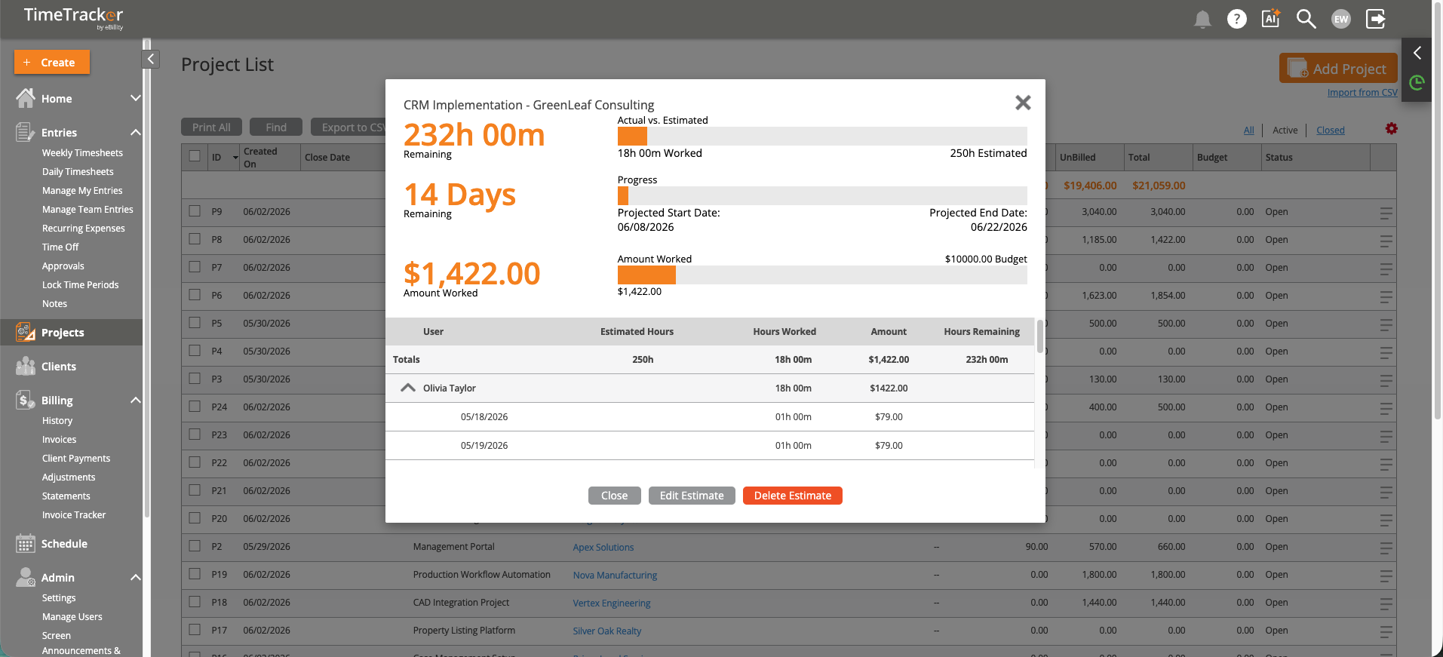Open row menu for project P2
The image size is (1443, 657).
tap(1386, 548)
